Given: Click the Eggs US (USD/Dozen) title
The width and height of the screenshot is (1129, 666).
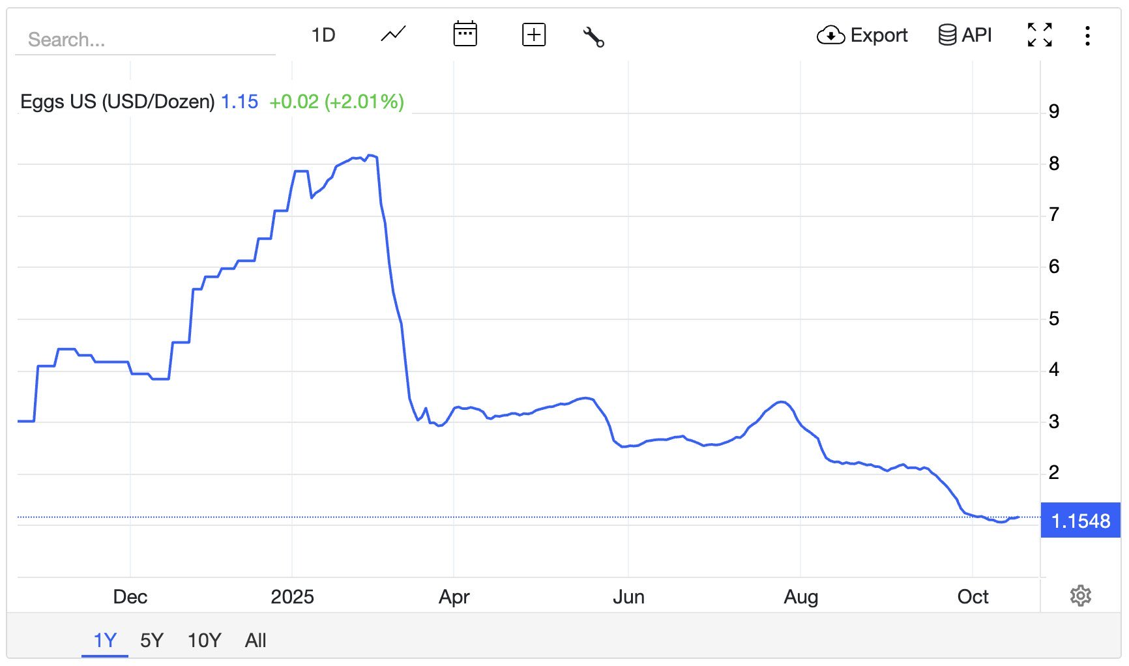Looking at the screenshot, I should coord(117,102).
